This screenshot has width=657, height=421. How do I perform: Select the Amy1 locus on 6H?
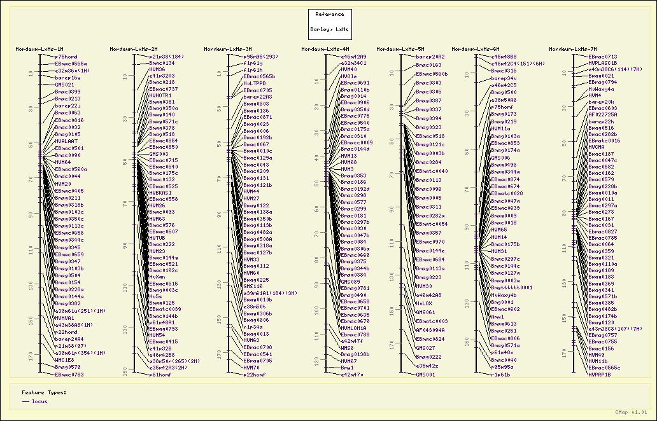497,316
